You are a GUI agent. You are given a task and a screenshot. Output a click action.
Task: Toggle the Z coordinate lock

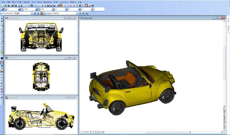tap(37, 9)
